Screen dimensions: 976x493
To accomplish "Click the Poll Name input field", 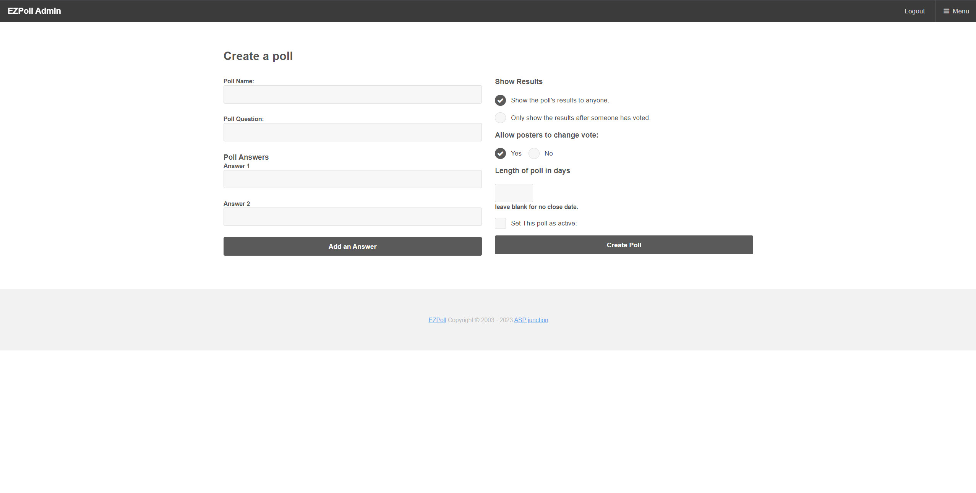I will (x=352, y=94).
